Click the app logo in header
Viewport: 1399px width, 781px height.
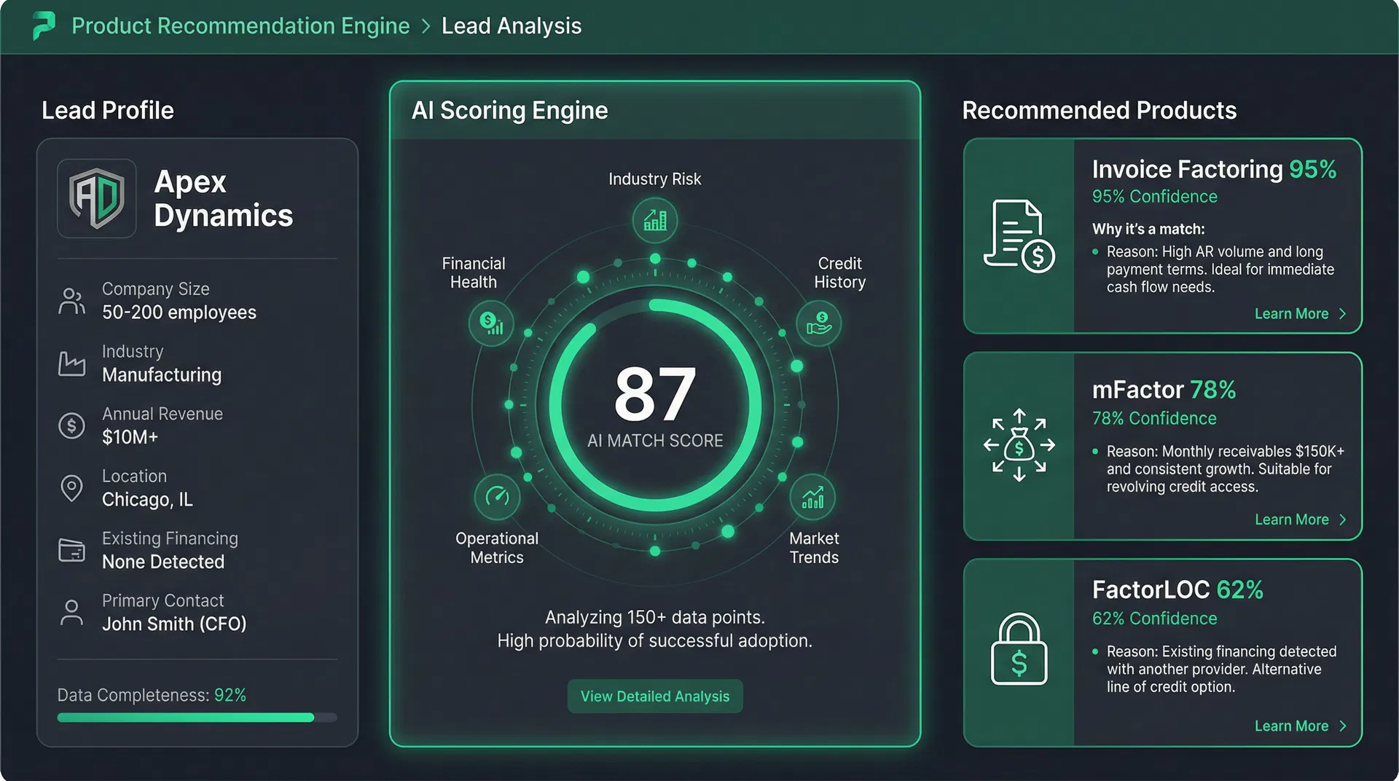(x=44, y=25)
